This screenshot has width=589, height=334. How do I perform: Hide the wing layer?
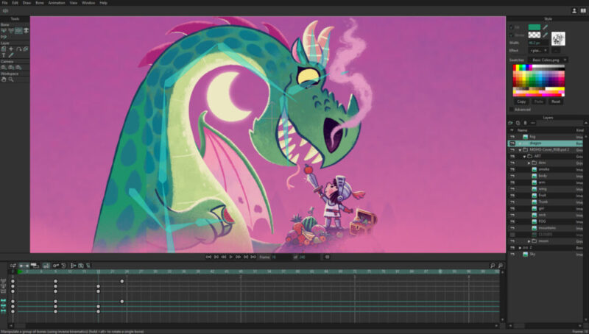tap(512, 189)
